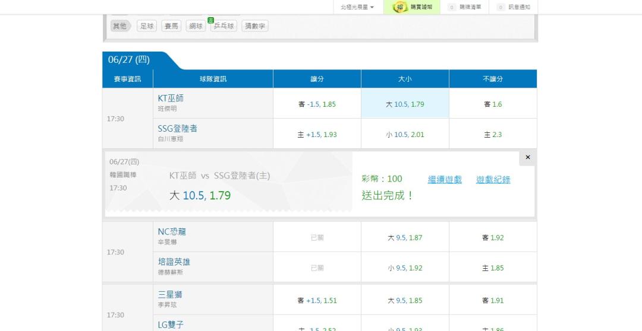Click the gold coin icon in top bar
The width and height of the screenshot is (642, 331).
(x=401, y=7)
